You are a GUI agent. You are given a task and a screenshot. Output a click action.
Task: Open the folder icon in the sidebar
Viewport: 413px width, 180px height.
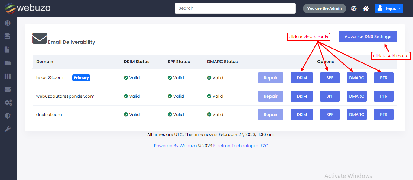click(x=8, y=63)
